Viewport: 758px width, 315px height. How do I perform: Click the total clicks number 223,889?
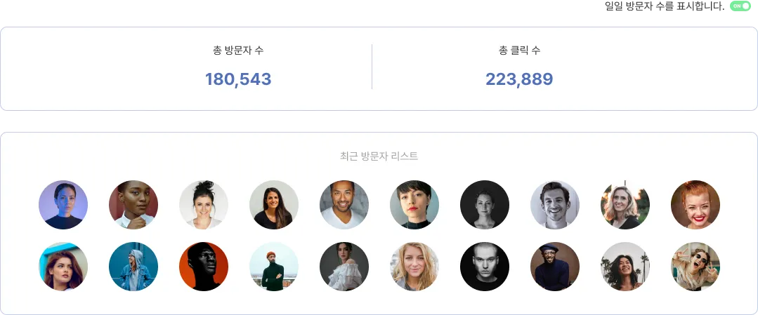tap(519, 79)
